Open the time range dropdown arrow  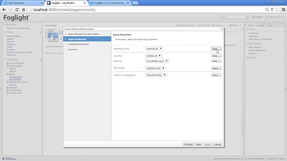224,25
